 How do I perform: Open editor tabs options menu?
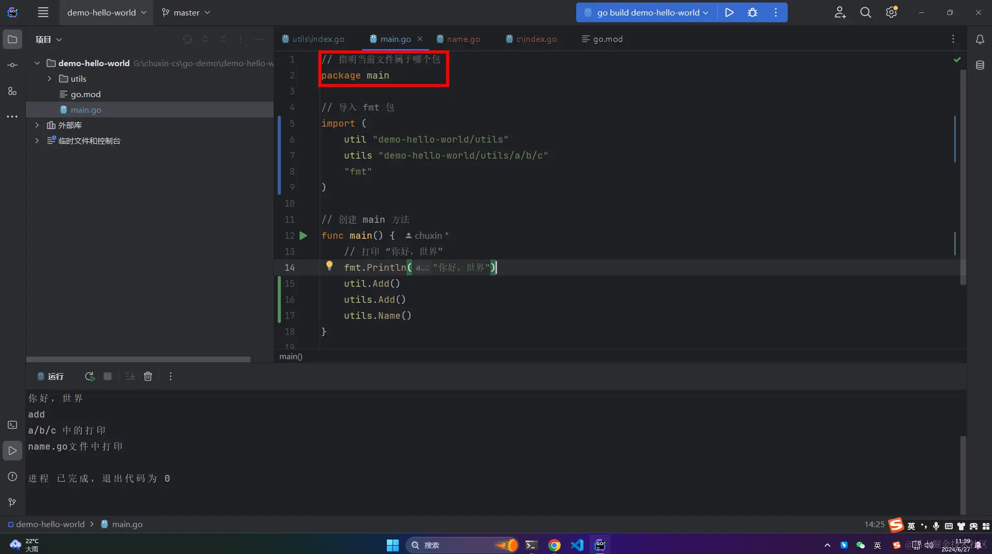953,39
